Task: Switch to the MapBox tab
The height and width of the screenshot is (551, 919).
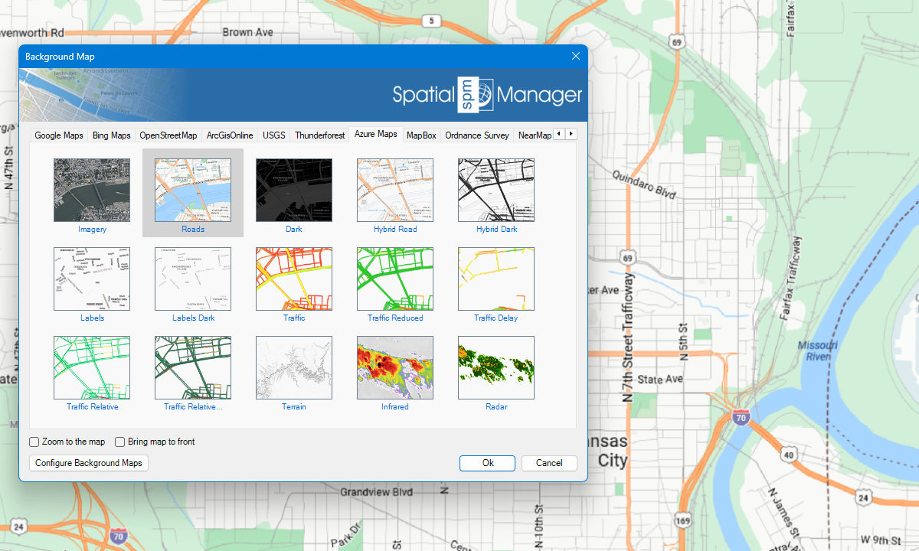Action: 421,135
